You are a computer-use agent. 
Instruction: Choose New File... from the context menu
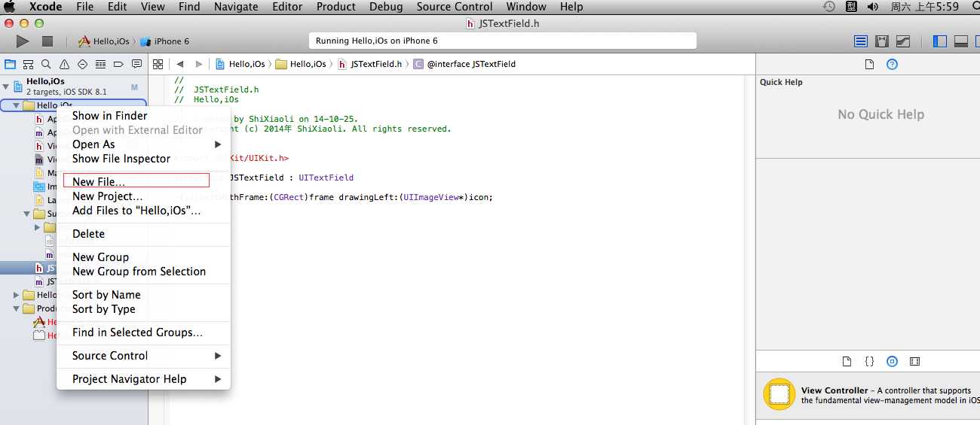(x=143, y=182)
